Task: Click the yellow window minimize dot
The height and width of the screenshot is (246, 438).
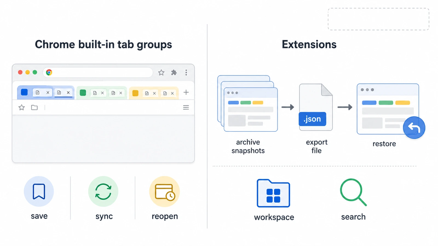Action: coord(27,72)
